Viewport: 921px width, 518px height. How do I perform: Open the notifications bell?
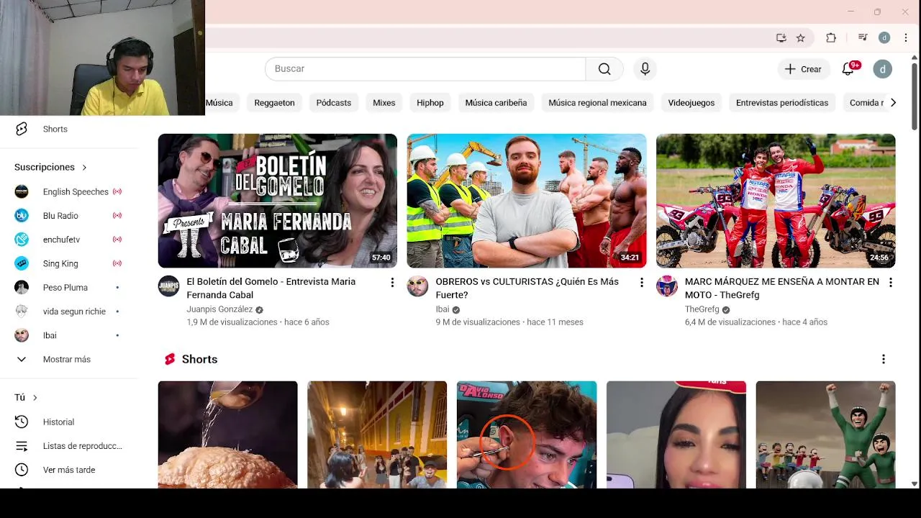848,69
